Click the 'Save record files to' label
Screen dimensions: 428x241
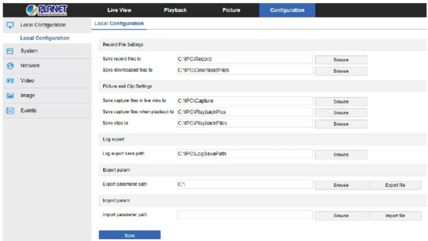point(122,59)
